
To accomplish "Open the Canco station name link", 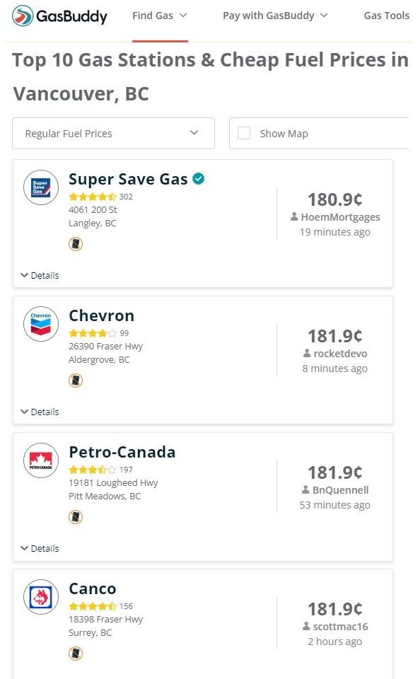I will 93,588.
